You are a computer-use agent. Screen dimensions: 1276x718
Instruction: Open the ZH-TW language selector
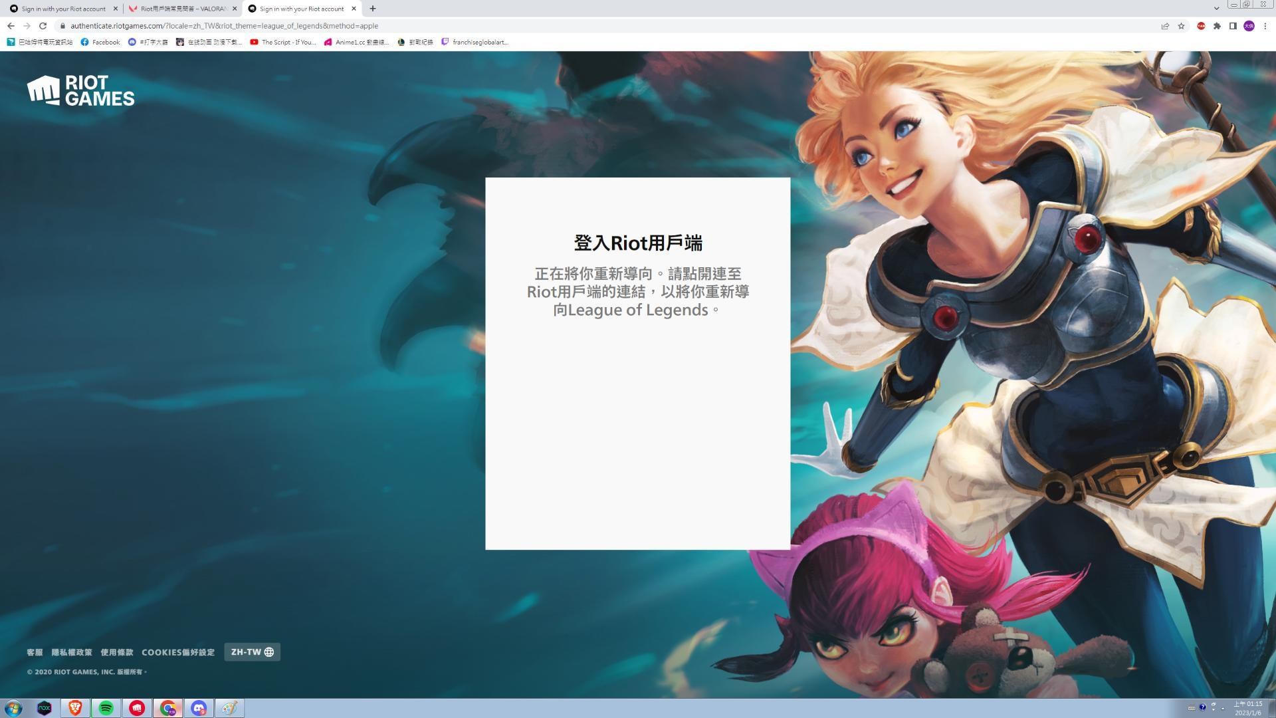251,652
